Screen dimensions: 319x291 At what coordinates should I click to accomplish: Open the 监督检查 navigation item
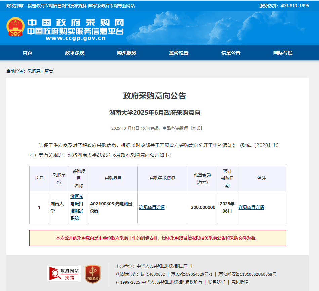(x=179, y=53)
